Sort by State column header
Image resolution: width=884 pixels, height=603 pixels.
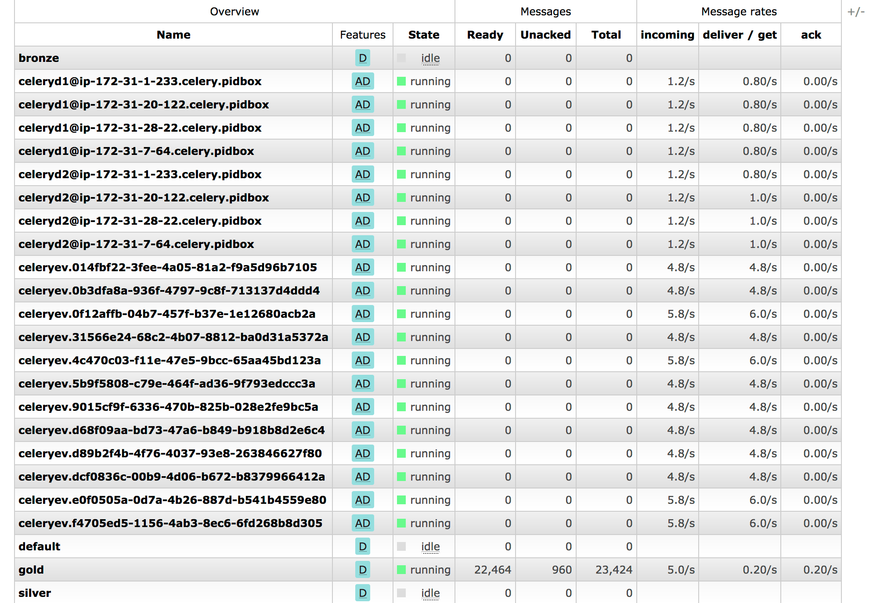424,35
